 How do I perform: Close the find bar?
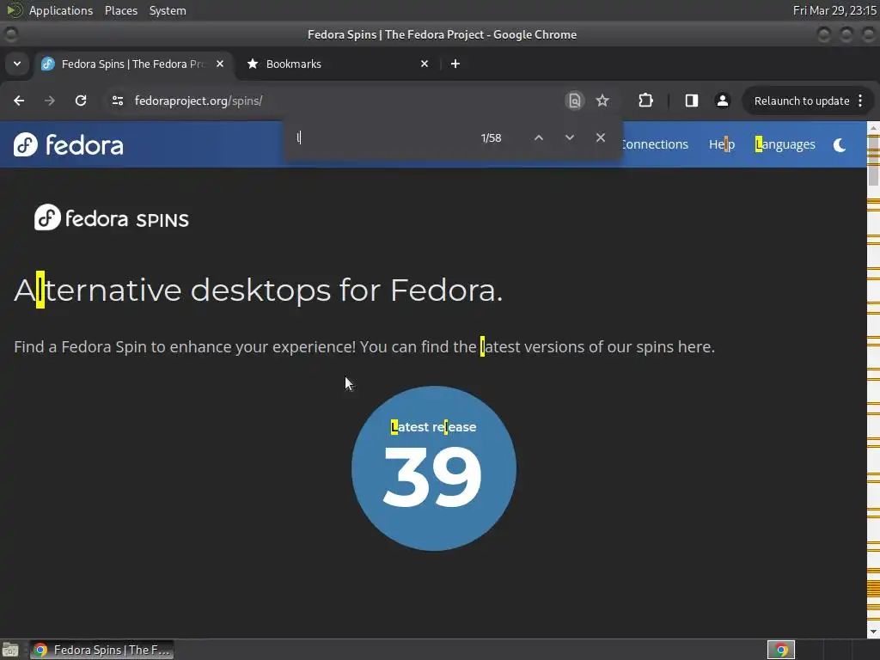(x=601, y=137)
